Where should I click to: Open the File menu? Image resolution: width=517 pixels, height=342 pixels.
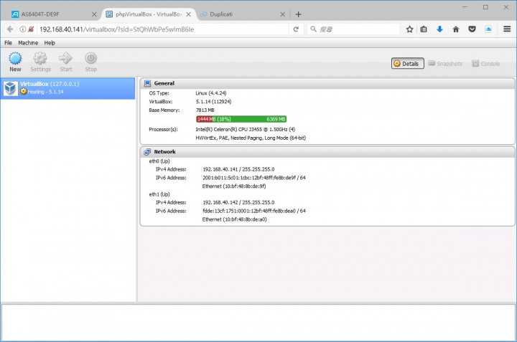click(8, 43)
